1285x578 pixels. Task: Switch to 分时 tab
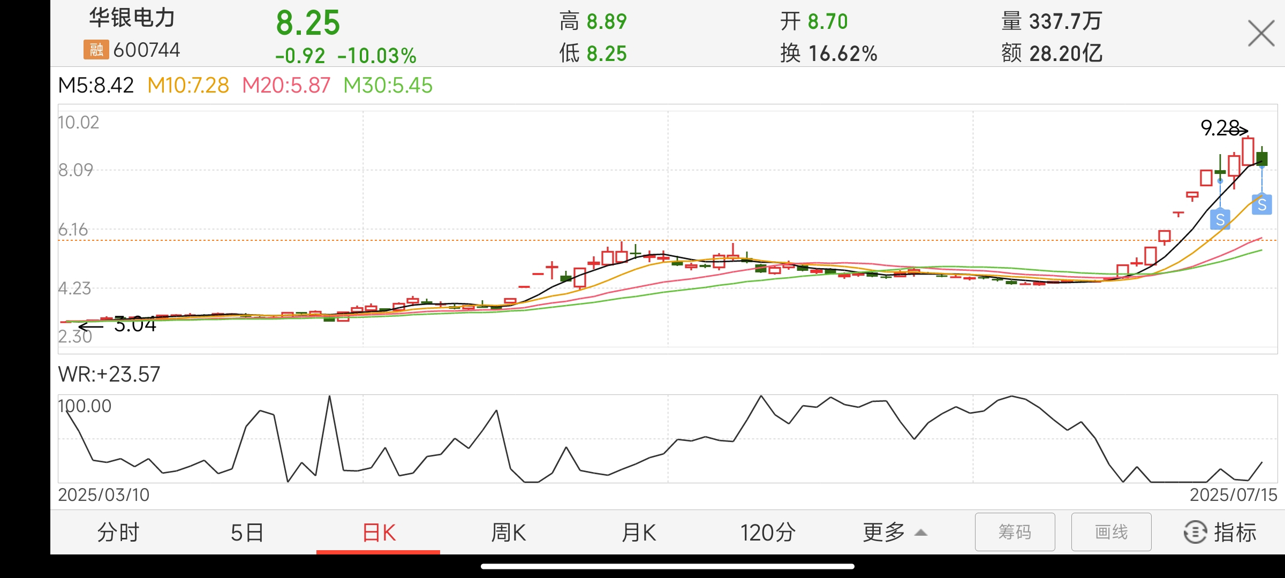(x=118, y=532)
